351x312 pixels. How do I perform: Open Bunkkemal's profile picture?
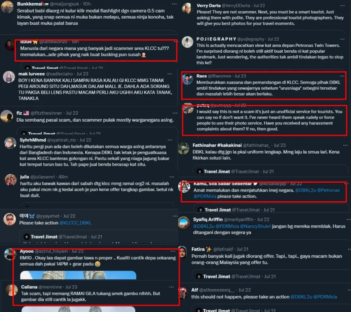tap(7, 7)
